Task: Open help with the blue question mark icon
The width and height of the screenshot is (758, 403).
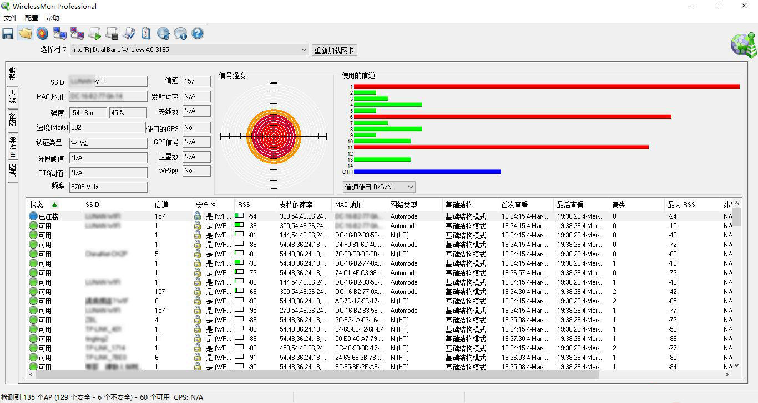Action: 198,34
